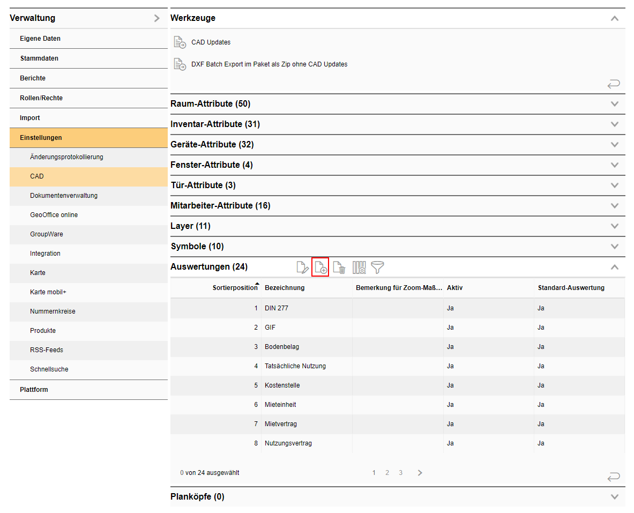Expand the Layer (11) section
This screenshot has height=513, width=634.
point(614,226)
